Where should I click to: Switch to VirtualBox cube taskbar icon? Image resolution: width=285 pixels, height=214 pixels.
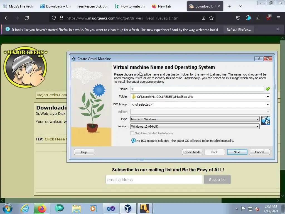(x=128, y=208)
